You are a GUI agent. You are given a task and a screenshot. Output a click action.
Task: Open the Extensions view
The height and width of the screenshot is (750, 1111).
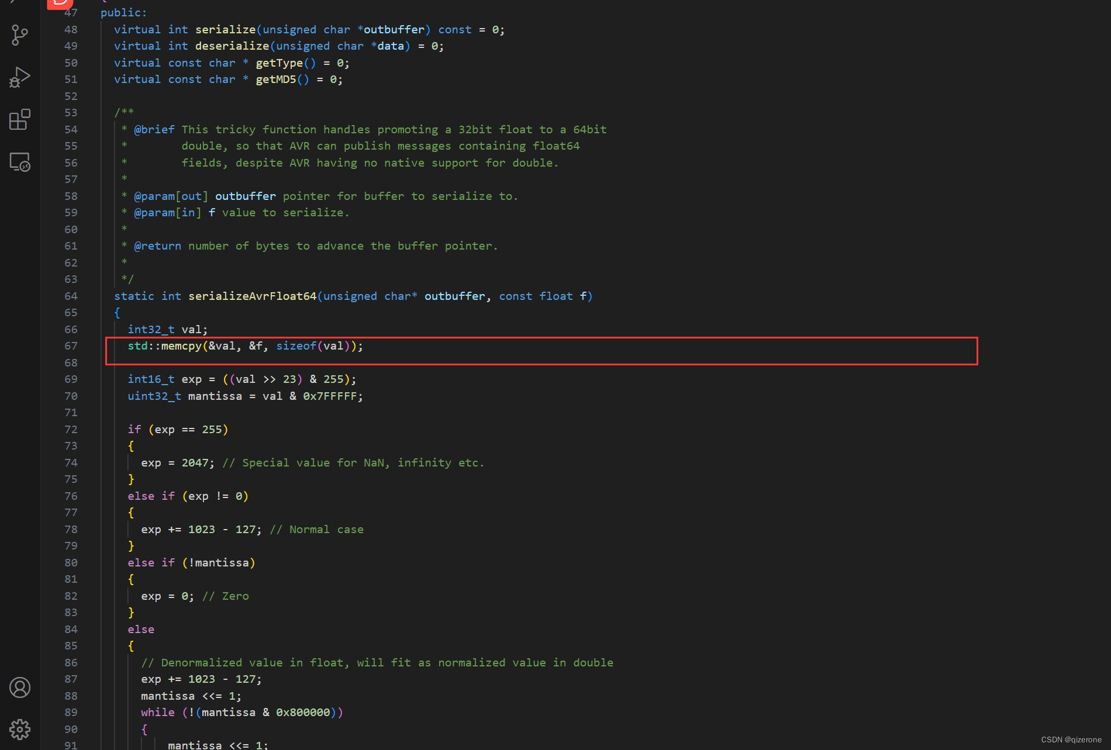click(x=20, y=119)
